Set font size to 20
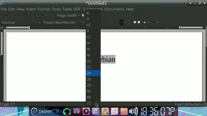 (93, 61)
